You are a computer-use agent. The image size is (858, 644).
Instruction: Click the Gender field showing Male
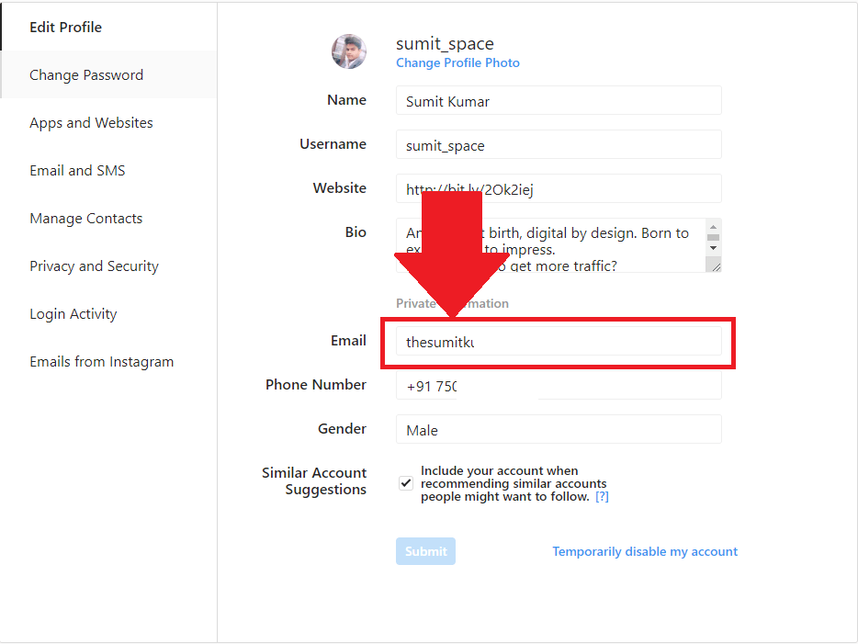559,430
